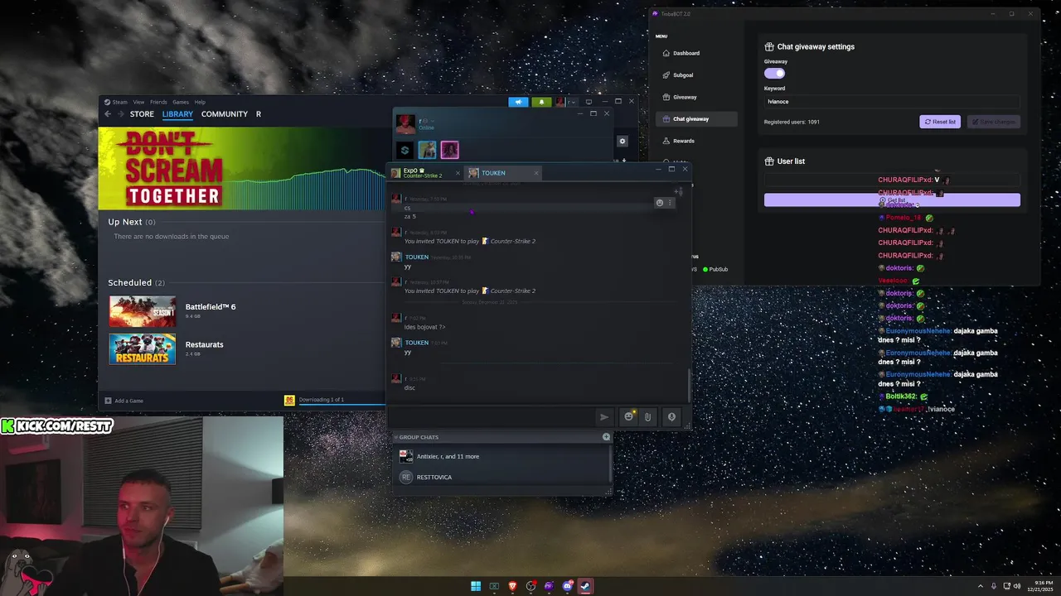Screen dimensions: 1061x596
Task: Open the View menu in Steam
Action: click(138, 102)
